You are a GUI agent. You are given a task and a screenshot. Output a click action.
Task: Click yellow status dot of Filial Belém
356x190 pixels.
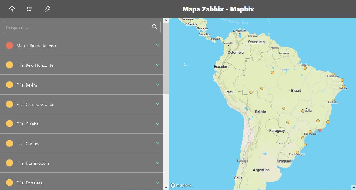tap(10, 85)
